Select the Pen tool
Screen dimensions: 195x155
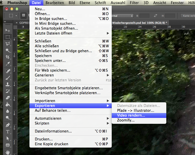(x=8, y=125)
